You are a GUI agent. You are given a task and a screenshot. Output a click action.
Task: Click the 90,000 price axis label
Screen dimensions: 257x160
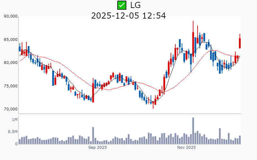click(11, 16)
